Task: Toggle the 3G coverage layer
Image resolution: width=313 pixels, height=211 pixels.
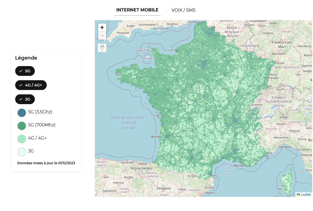Action: [x=25, y=99]
